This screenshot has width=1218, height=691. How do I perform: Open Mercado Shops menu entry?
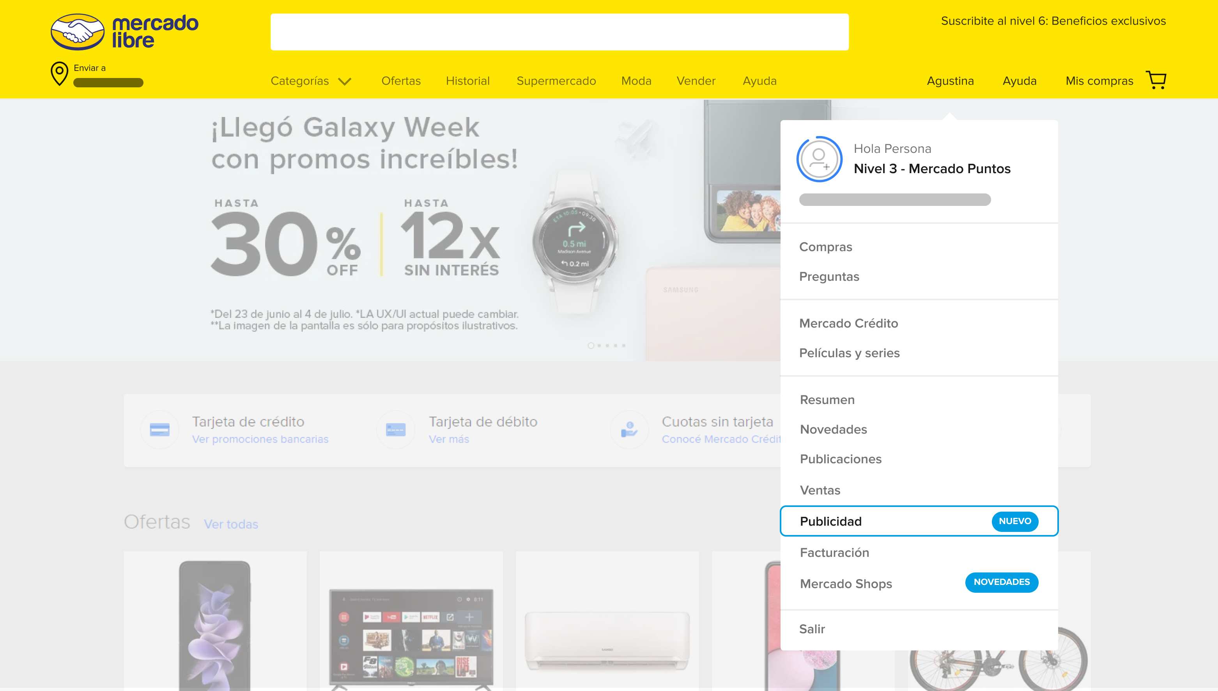(x=846, y=584)
